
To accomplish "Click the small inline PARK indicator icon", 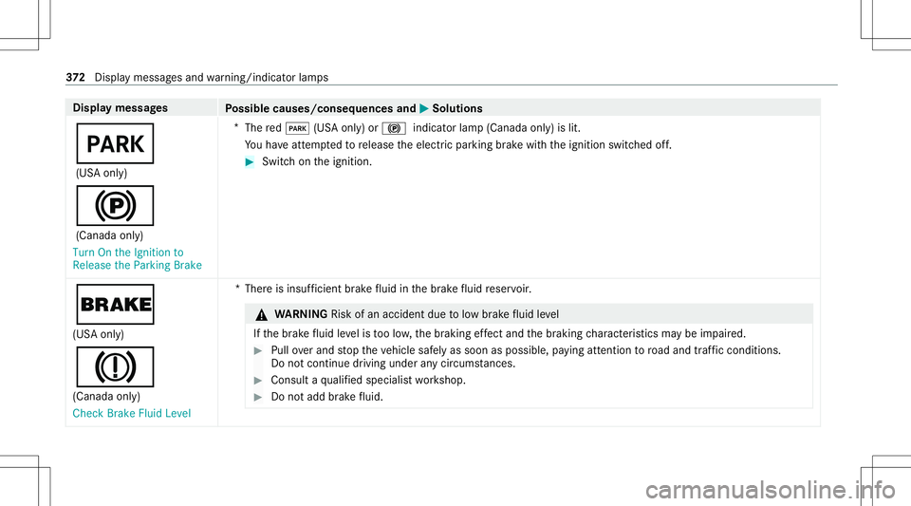I will click(x=297, y=128).
